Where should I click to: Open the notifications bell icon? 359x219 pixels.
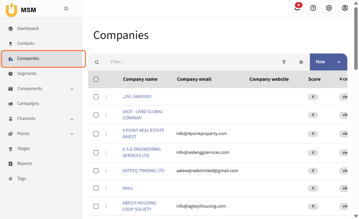coord(297,8)
